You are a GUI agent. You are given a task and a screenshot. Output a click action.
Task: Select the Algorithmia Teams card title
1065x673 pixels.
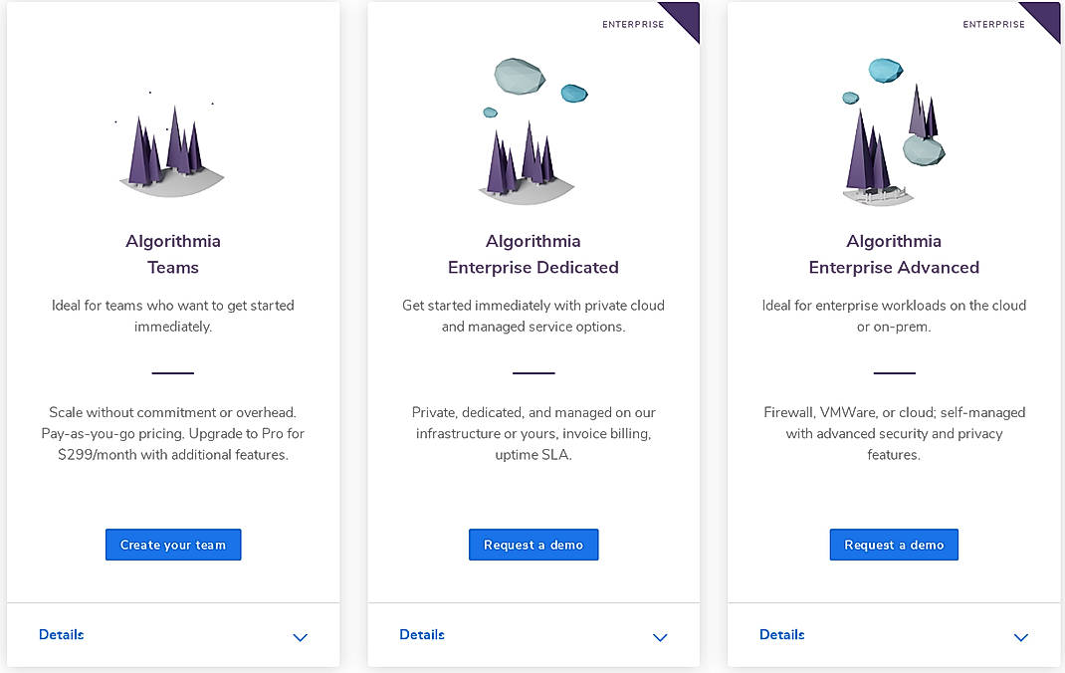pyautogui.click(x=172, y=254)
